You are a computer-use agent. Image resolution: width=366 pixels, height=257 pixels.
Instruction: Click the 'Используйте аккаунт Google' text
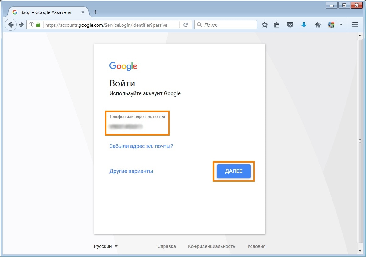[x=145, y=93]
